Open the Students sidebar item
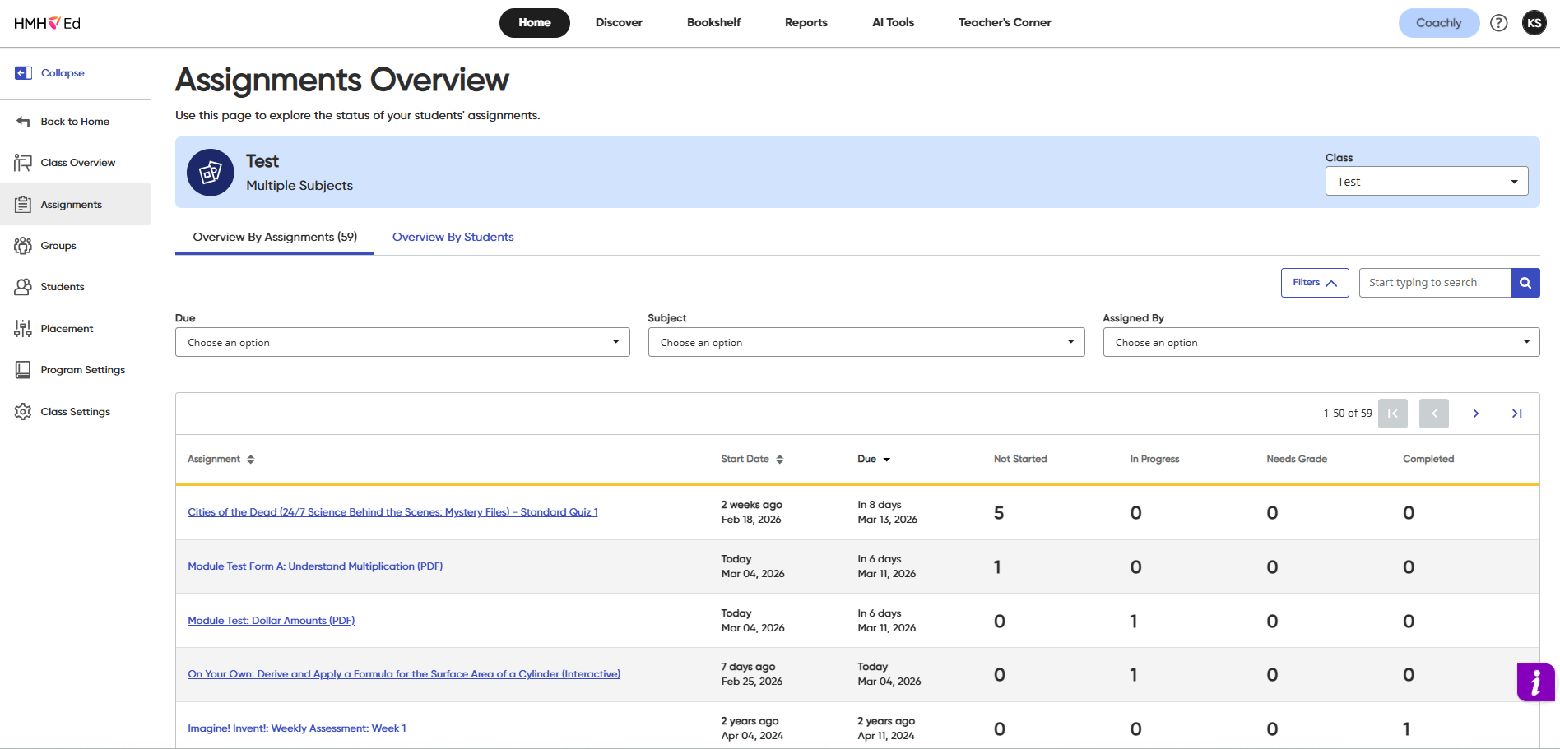1560x749 pixels. coord(75,287)
